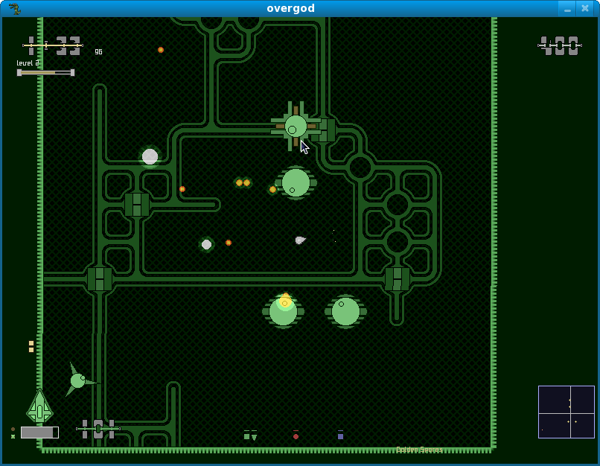Click the twin orange projectile pair
The height and width of the screenshot is (466, 600).
click(243, 183)
